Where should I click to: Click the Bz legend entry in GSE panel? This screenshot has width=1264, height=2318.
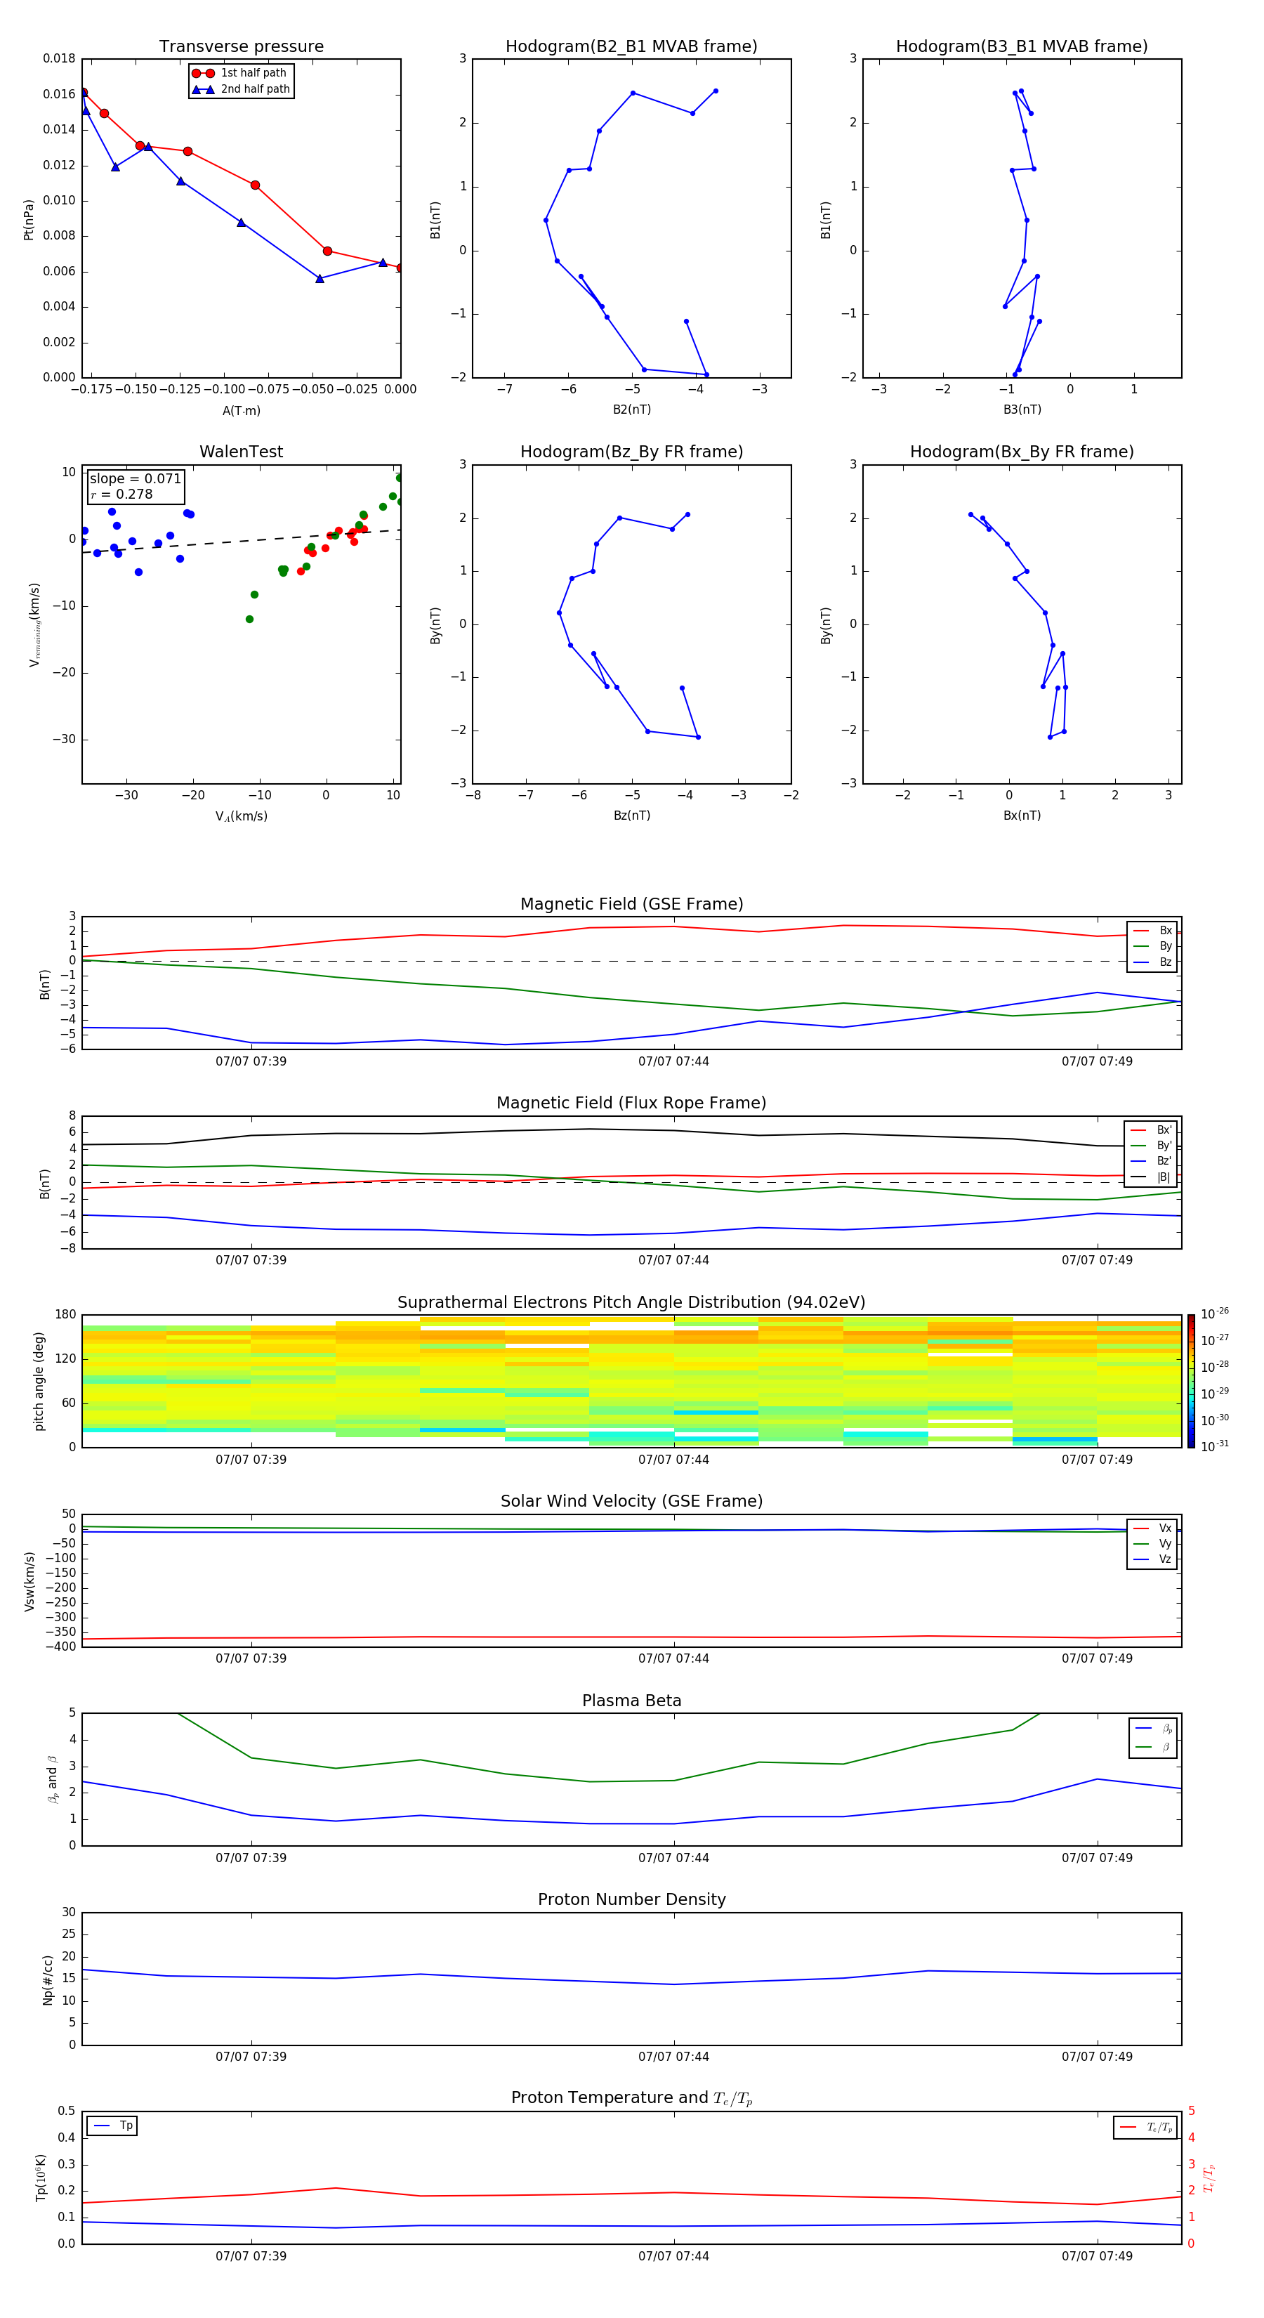coord(1152,962)
